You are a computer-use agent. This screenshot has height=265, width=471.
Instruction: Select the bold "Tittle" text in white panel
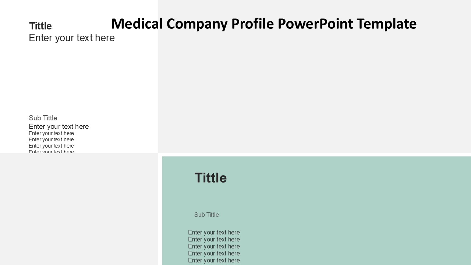(x=40, y=26)
